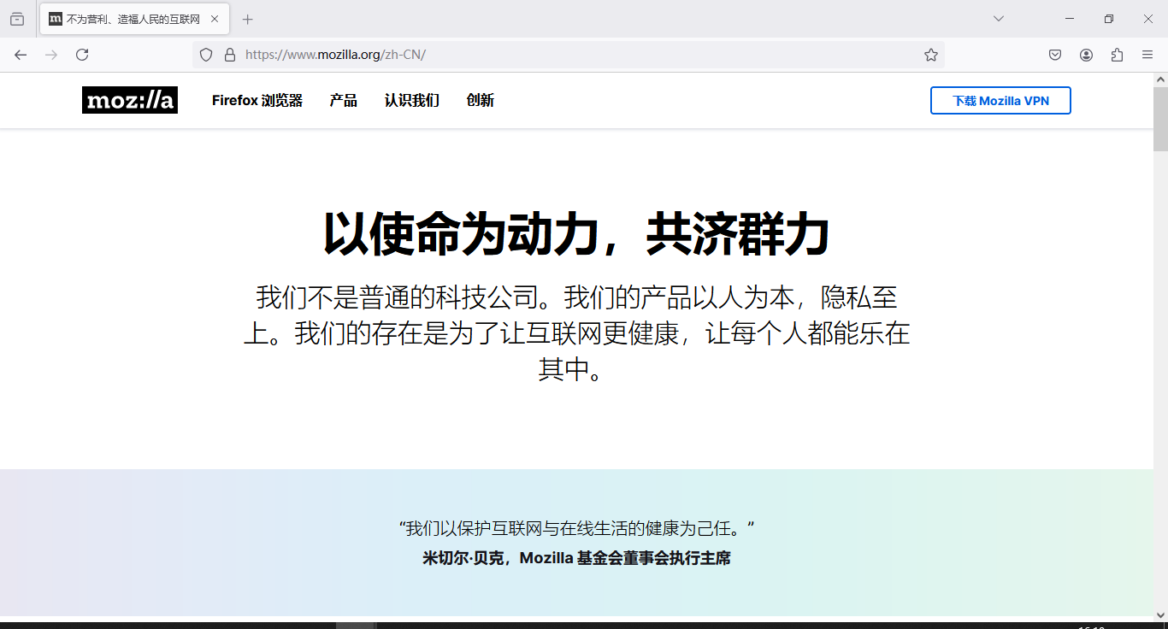Go back to the previous page

coord(21,55)
